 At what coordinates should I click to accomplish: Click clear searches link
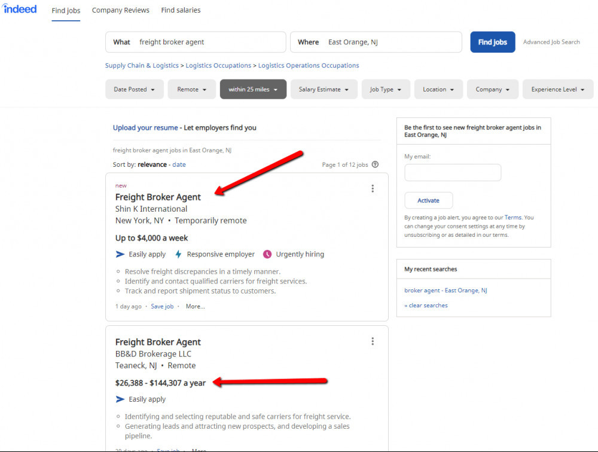coord(426,306)
